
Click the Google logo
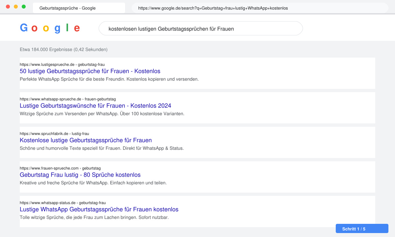[50, 28]
